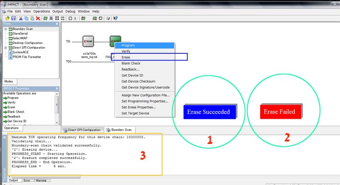Select SelectMAP flow
The image size is (340, 185).
(x=20, y=38)
